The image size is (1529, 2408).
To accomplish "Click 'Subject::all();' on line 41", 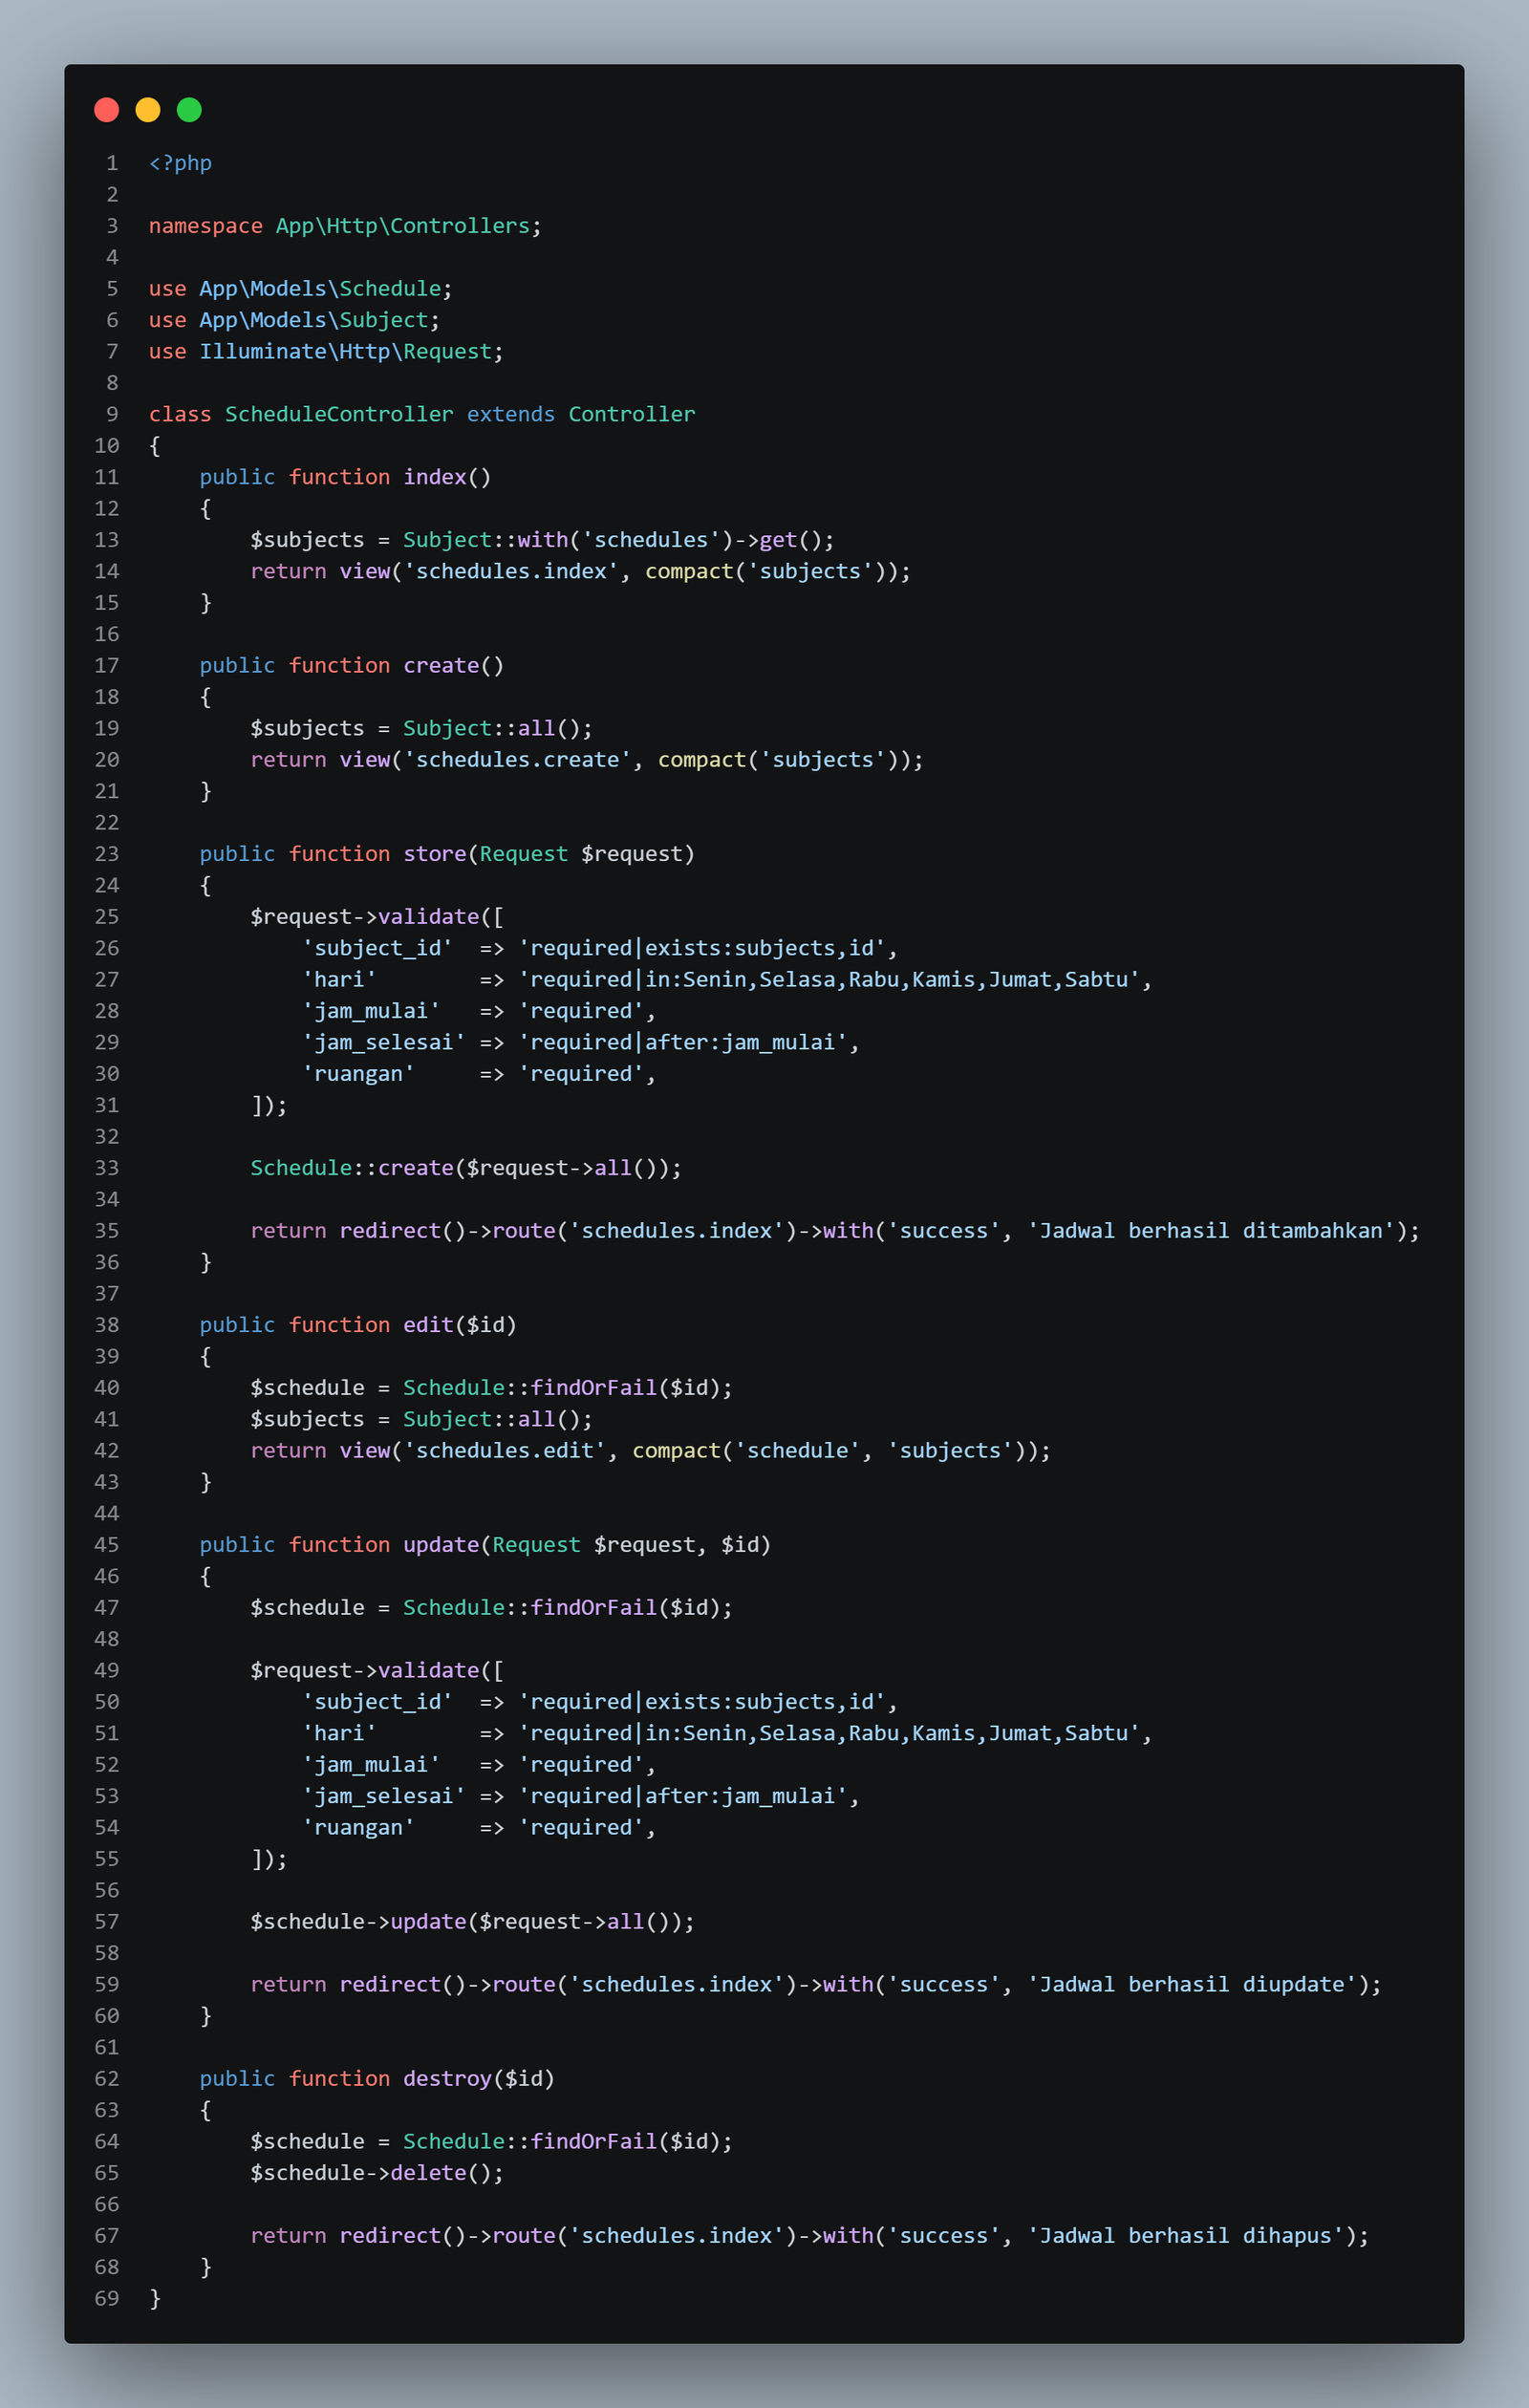I will (x=498, y=1419).
